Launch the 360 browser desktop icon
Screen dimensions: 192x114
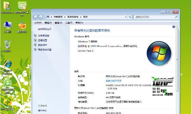(x=8, y=86)
